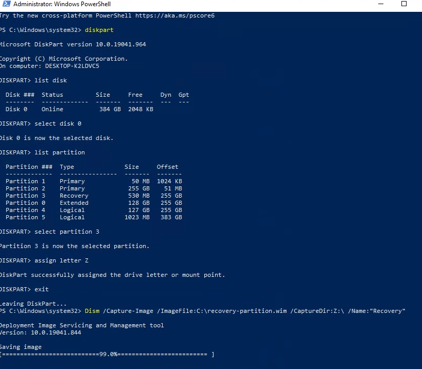
Task: Select the Partition 3 Recovery row
Action: (x=93, y=196)
